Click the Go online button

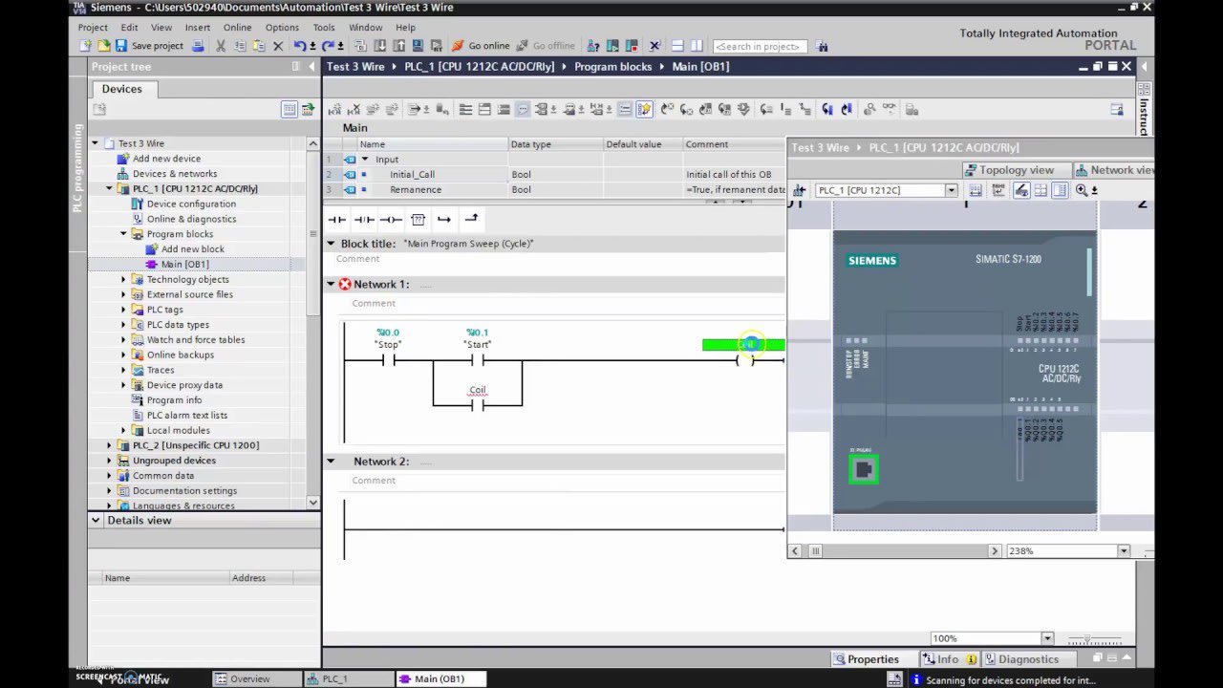[481, 46]
